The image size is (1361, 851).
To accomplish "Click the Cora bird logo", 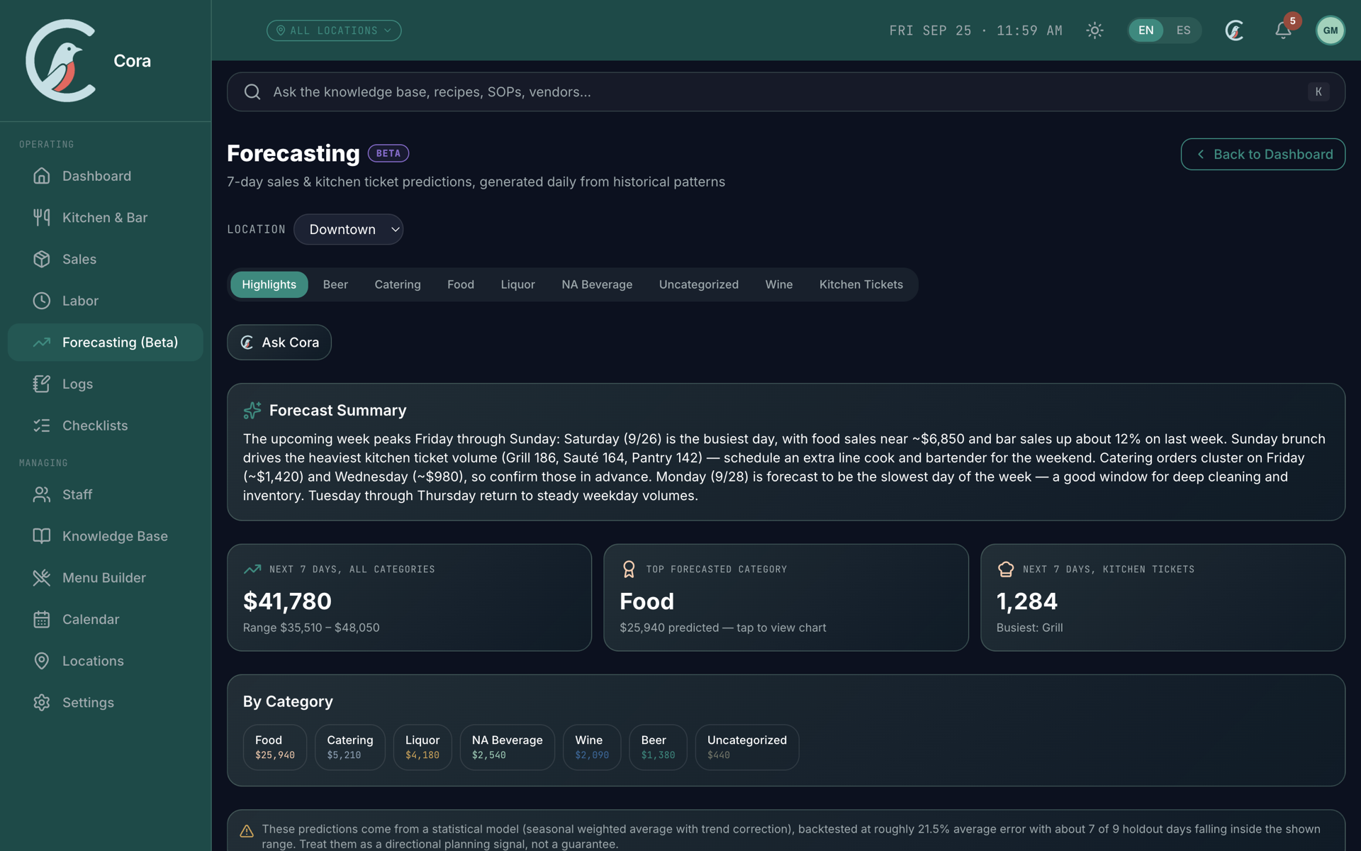I will [x=62, y=60].
